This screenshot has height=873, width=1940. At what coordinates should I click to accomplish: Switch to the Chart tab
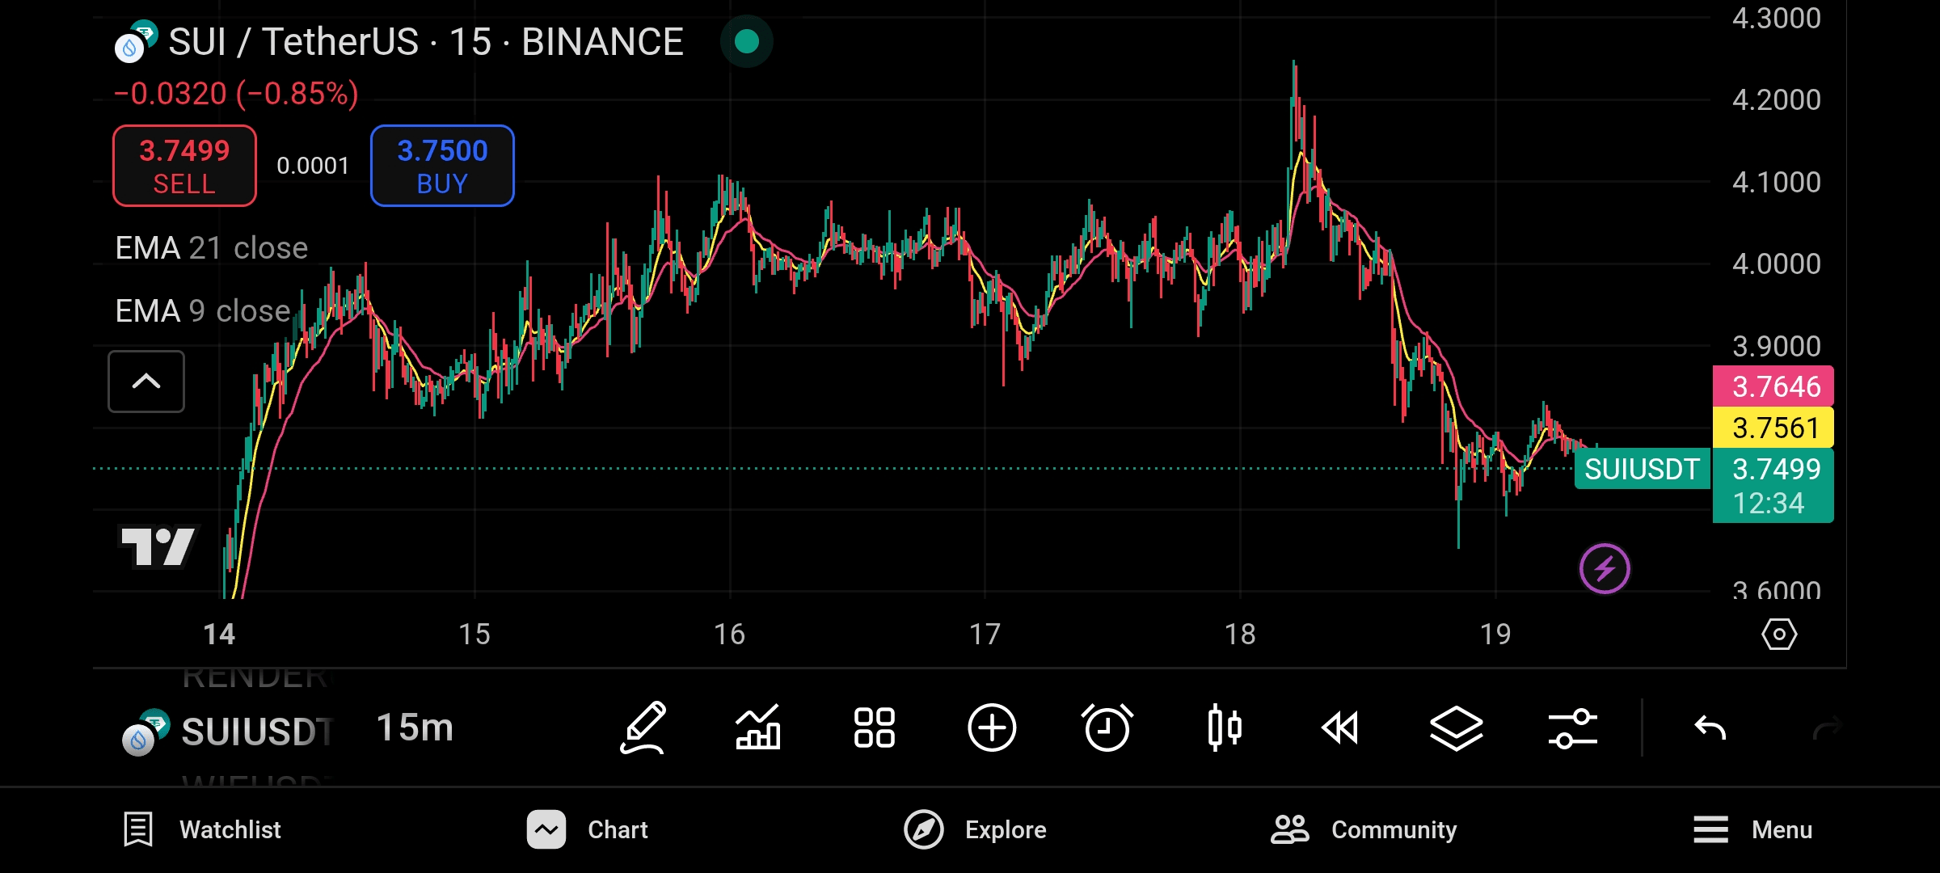point(588,830)
